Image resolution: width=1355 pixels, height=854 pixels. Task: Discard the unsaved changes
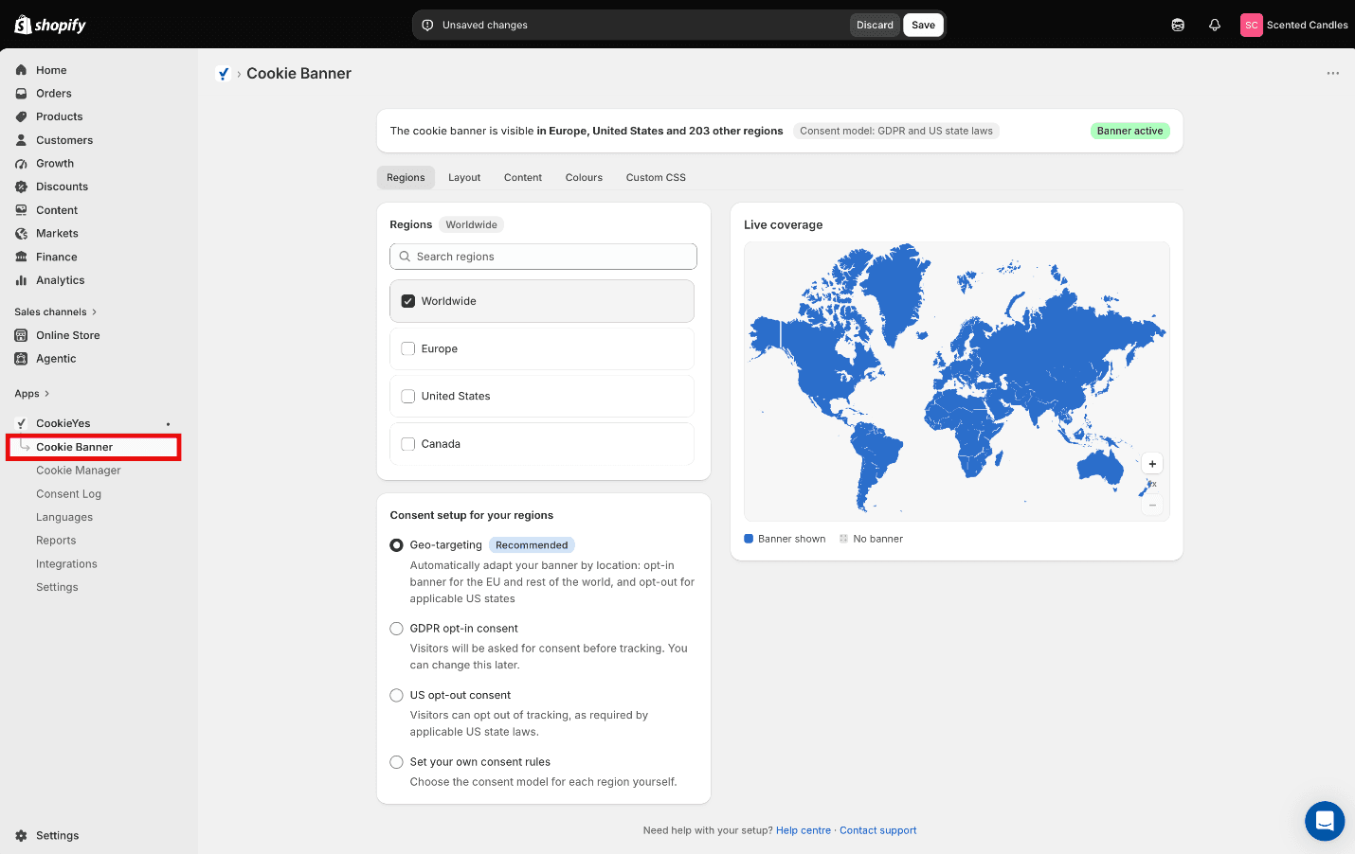click(x=875, y=25)
